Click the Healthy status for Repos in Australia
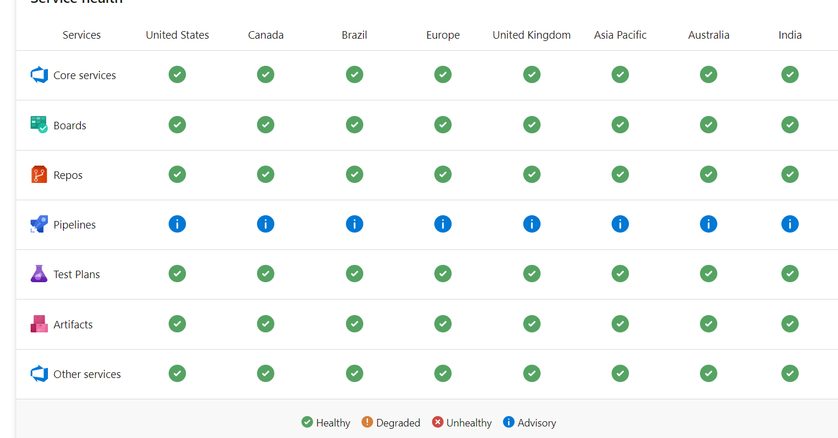The width and height of the screenshot is (838, 438). click(709, 174)
